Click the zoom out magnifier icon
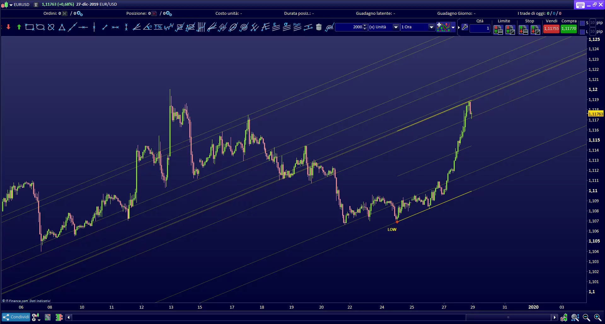The height and width of the screenshot is (324, 605). (x=586, y=317)
